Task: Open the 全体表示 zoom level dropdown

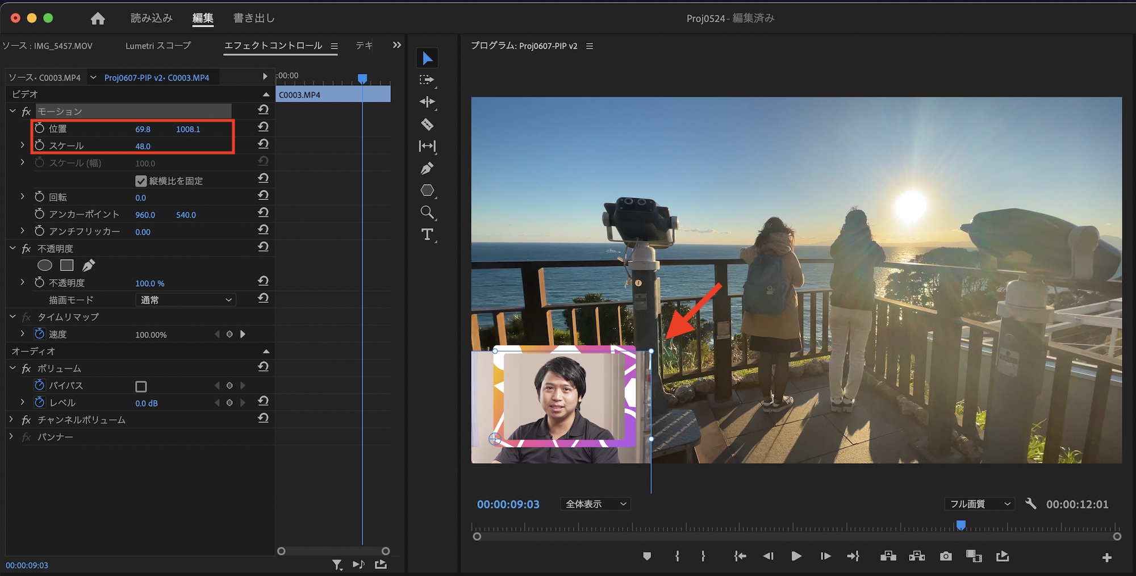Action: click(595, 504)
